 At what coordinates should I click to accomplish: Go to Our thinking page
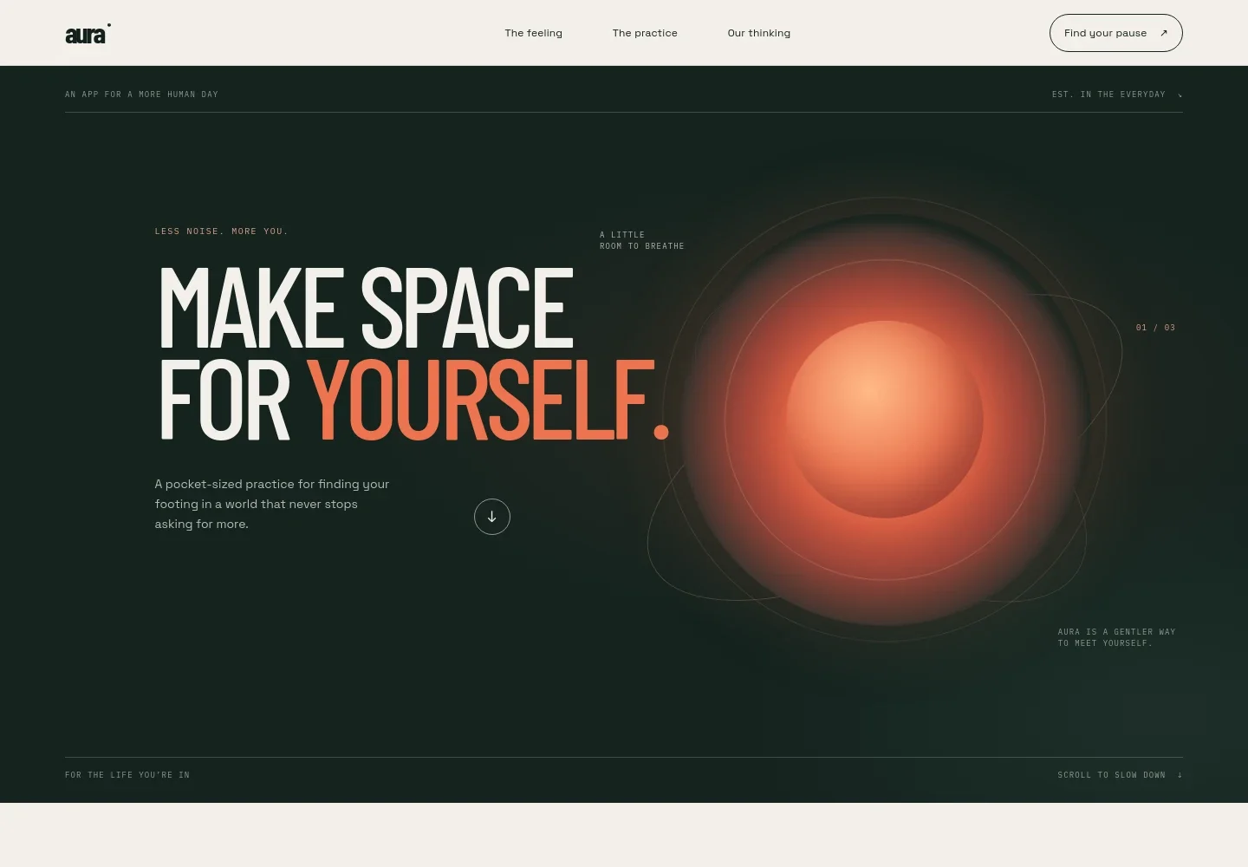[759, 33]
